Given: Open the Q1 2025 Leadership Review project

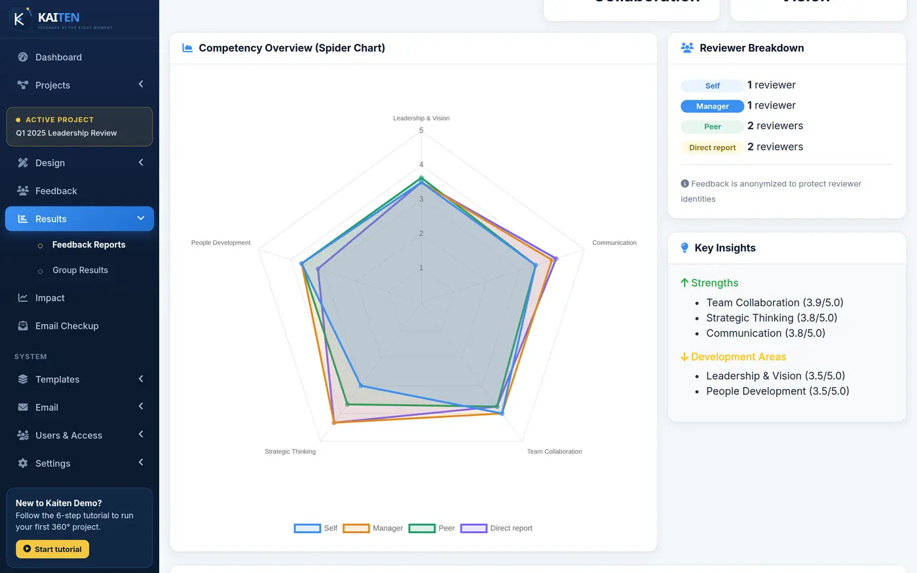Looking at the screenshot, I should [79, 126].
